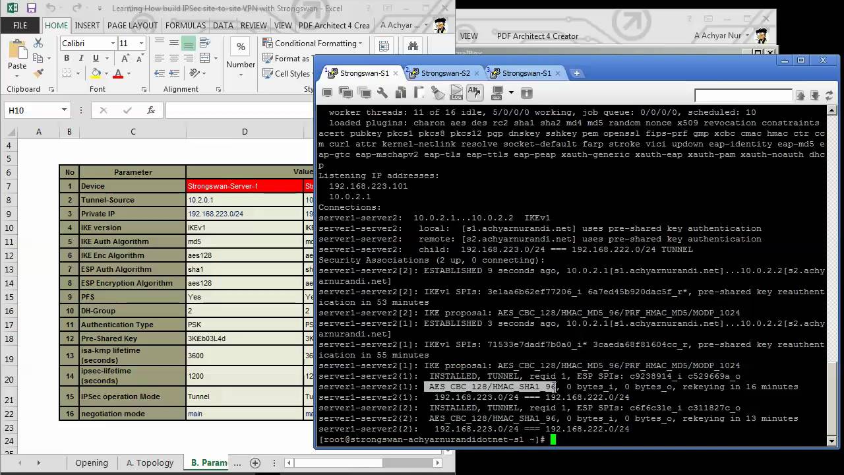844x475 pixels.
Task: Open the Font Color dropdown arrow
Action: [129, 73]
